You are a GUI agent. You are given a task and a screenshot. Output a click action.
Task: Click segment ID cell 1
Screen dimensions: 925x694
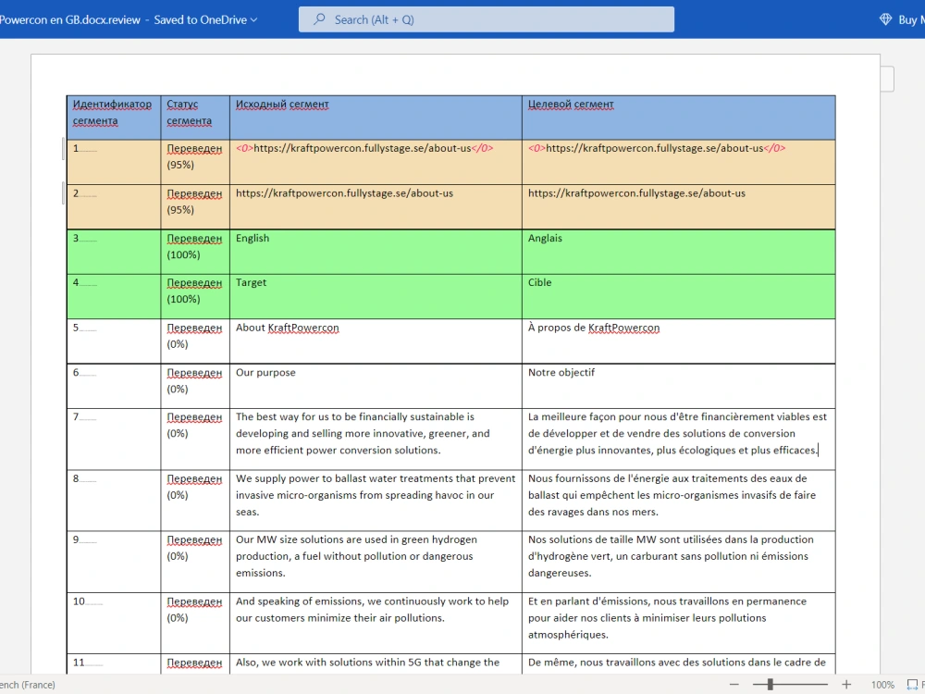113,162
